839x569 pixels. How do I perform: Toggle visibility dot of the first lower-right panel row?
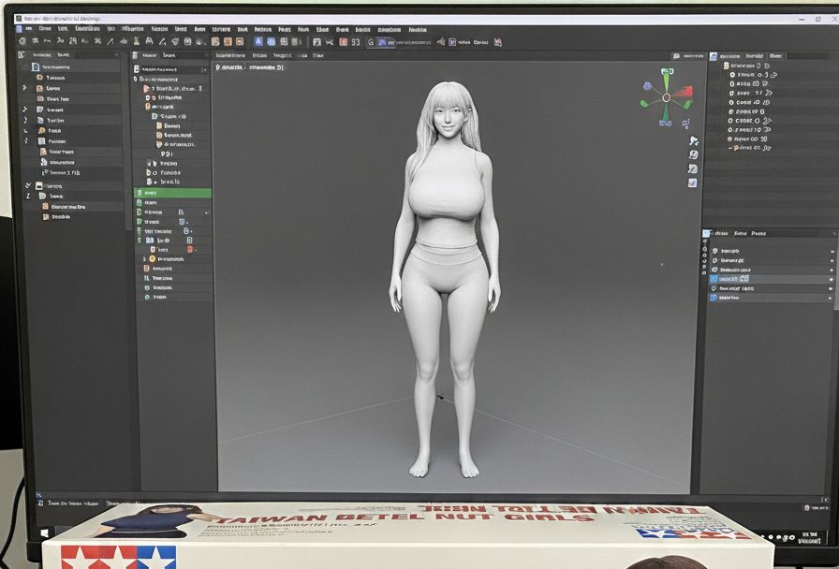coord(831,251)
